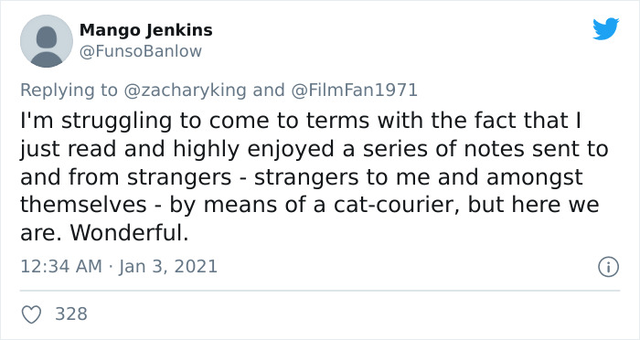Screen dimensions: 640x340
Task: Visit the @FunsoBanlow handle
Action: point(141,51)
